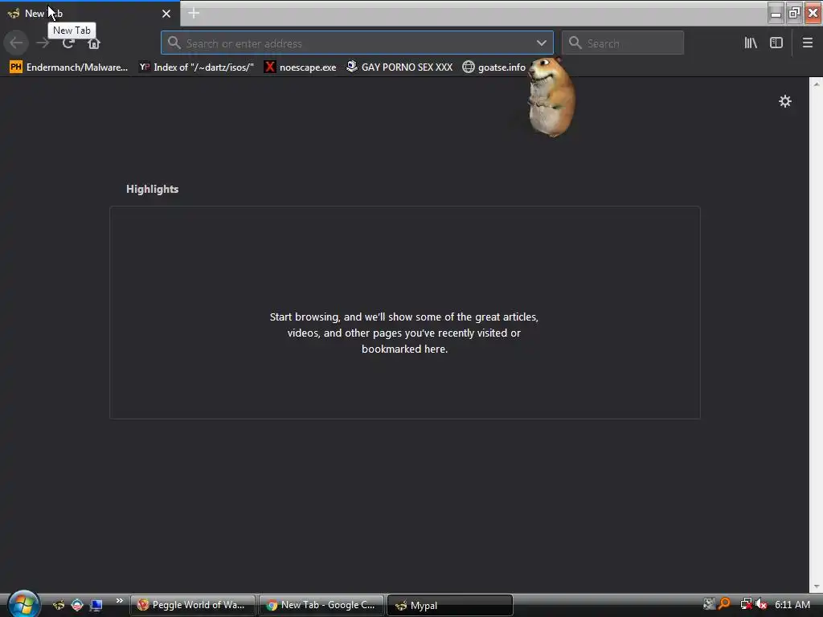Click the vertical scrollbar up arrow
This screenshot has height=617, width=823.
pos(817,84)
